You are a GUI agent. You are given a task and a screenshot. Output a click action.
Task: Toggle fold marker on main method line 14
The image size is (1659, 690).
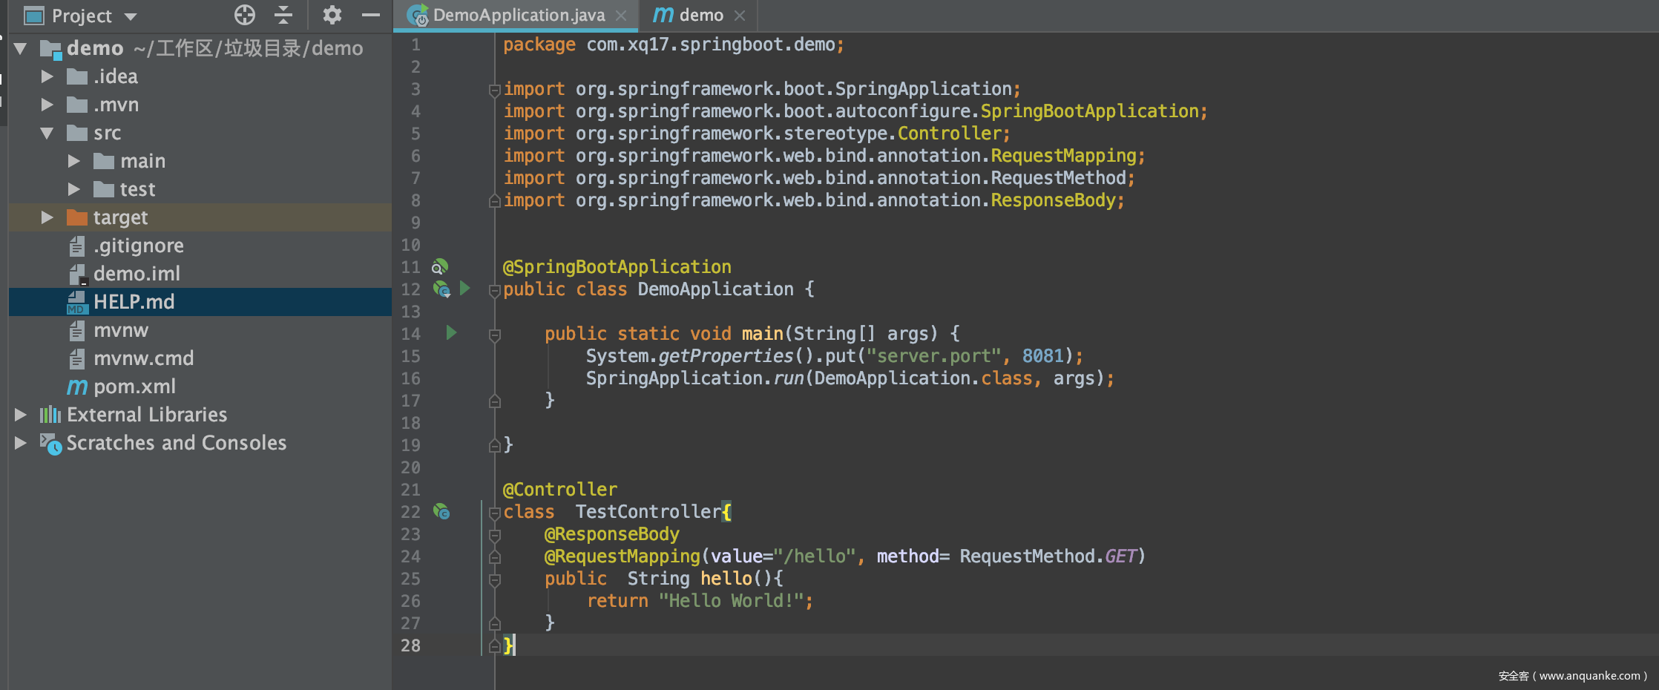(x=494, y=335)
